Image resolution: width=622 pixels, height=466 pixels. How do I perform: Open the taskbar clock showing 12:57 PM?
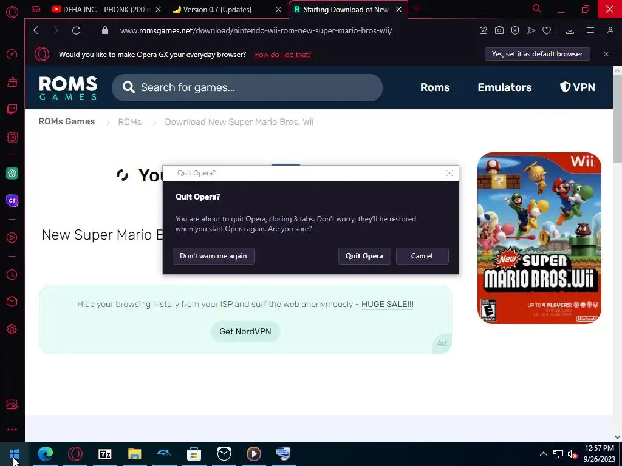[x=599, y=454]
